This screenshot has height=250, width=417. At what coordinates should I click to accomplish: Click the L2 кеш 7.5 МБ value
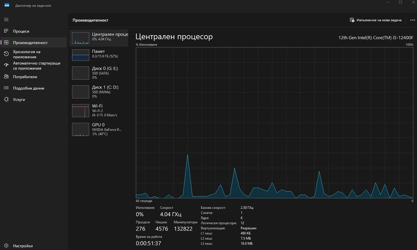(246, 238)
